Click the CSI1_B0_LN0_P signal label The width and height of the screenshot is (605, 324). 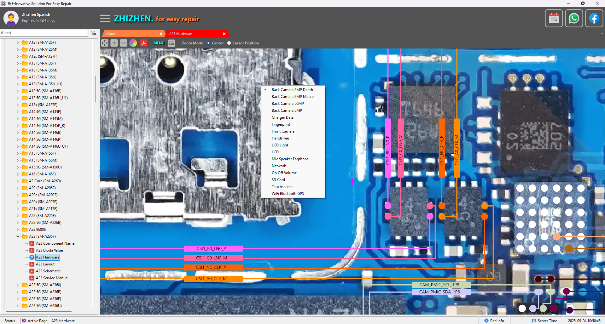click(x=213, y=249)
